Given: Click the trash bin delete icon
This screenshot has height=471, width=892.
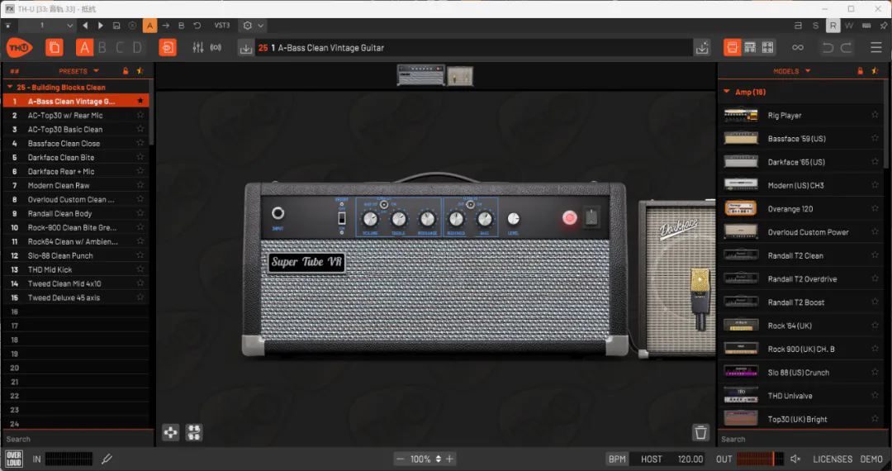Looking at the screenshot, I should coord(701,432).
